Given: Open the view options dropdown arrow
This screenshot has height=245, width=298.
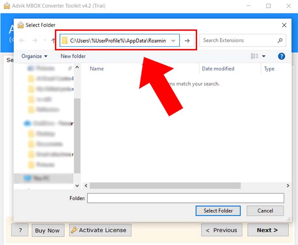Looking at the screenshot, I should coord(264,56).
